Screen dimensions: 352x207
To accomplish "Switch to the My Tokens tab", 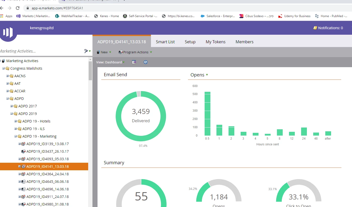I will 215,42.
